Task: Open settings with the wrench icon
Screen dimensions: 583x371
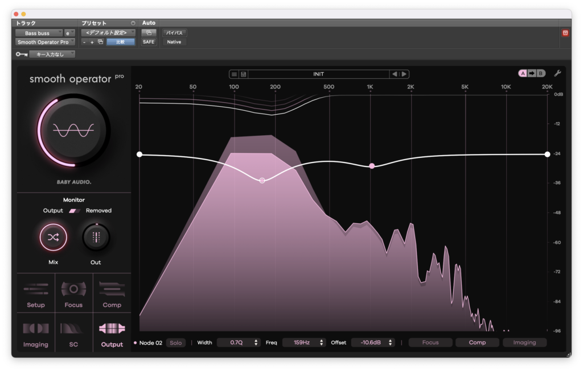Action: (x=557, y=73)
